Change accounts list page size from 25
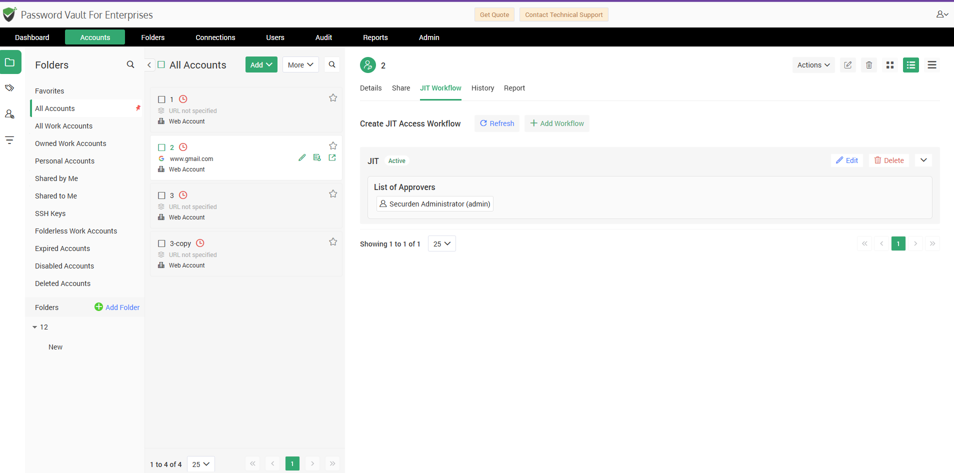This screenshot has width=954, height=473. (x=201, y=464)
